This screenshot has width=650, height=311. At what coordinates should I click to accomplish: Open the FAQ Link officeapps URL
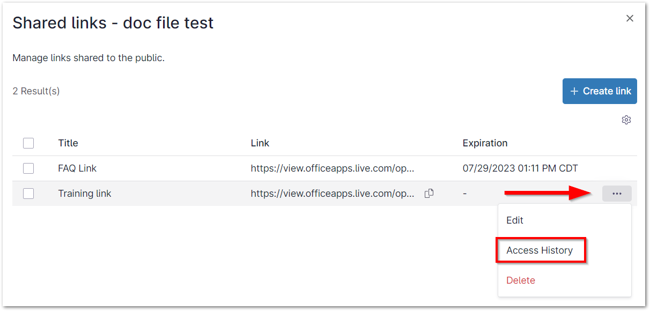(333, 168)
